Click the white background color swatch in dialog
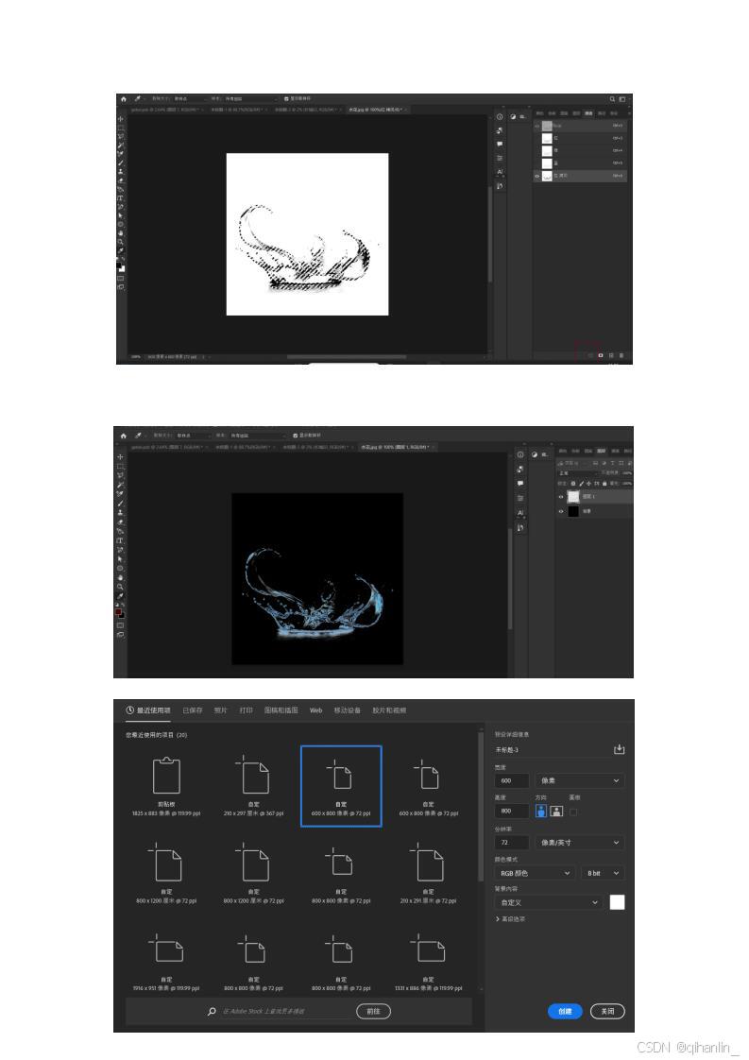The image size is (749, 1060). click(617, 902)
